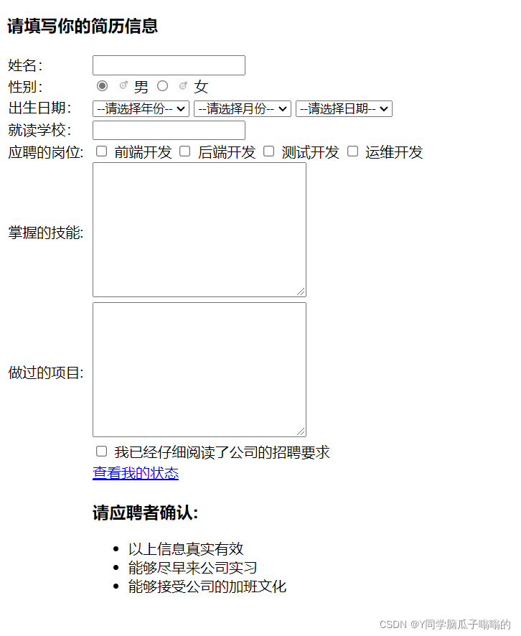Click the 应聘的岗位: label
The height and width of the screenshot is (636, 521).
click(x=46, y=152)
